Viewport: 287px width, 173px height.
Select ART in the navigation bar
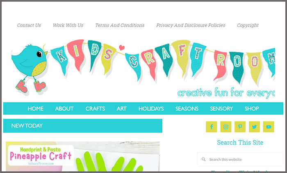click(121, 109)
